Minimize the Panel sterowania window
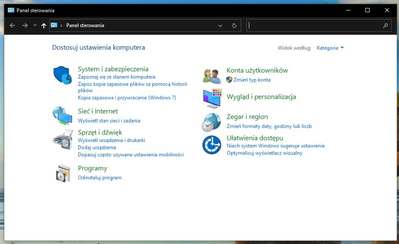The width and height of the screenshot is (399, 244). pos(348,10)
